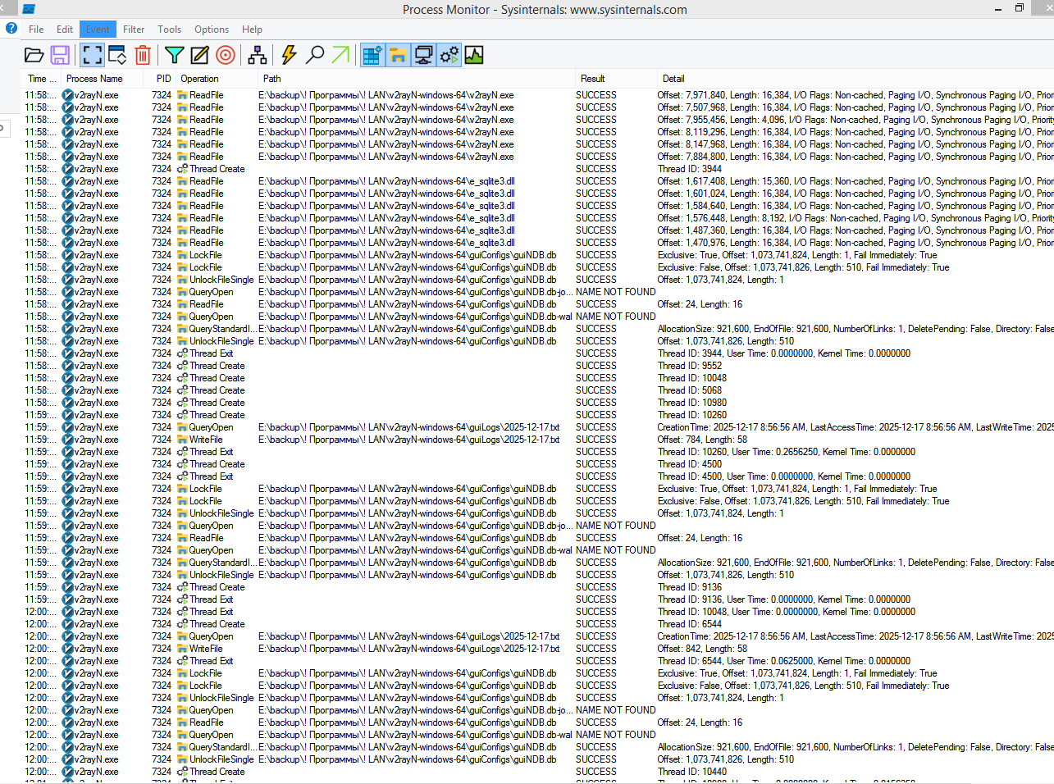Toggle Show Profiling Events graph button
The width and height of the screenshot is (1054, 784).
[474, 55]
